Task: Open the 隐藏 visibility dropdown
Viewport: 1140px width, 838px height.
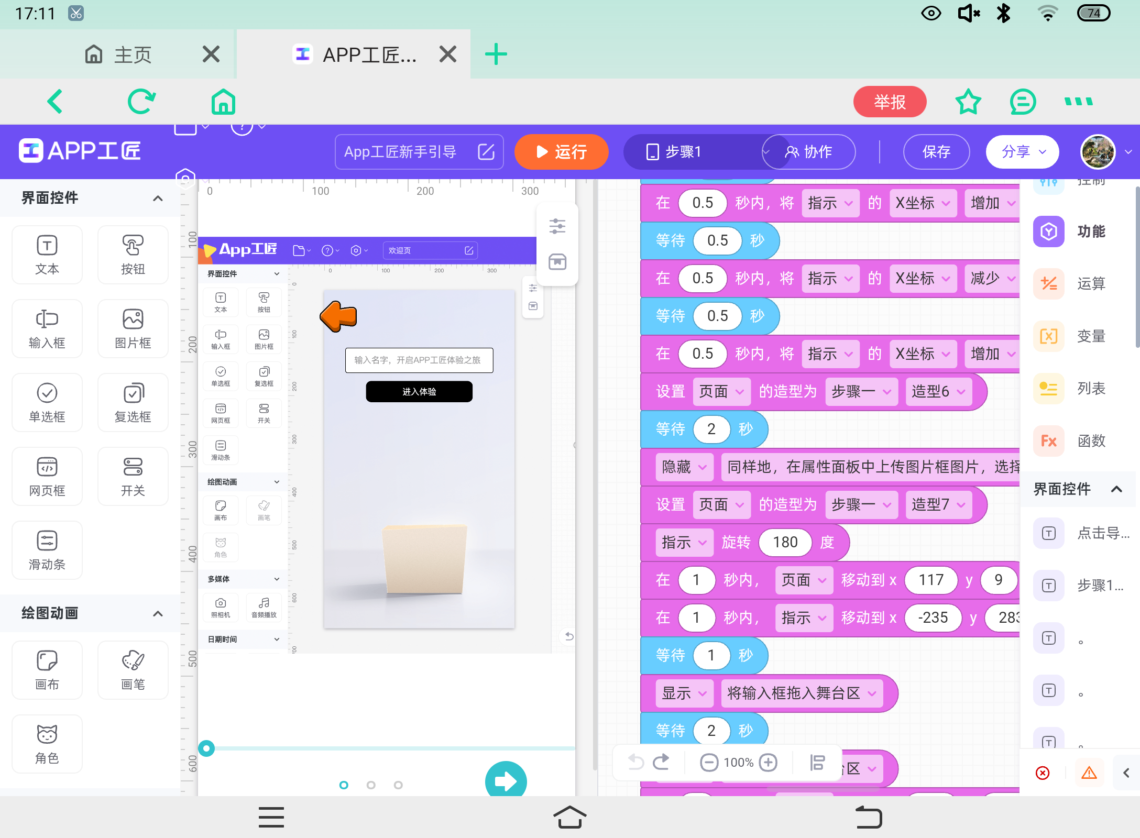Action: [684, 467]
